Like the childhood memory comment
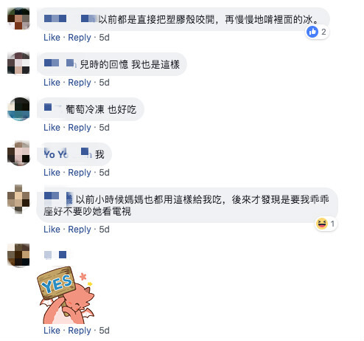Screen dimensions: 364x341 52,83
